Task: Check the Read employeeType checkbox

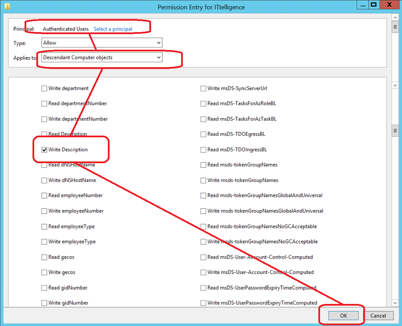Action: [x=44, y=227]
